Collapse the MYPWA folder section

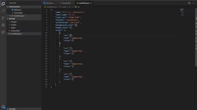pos(24,19)
